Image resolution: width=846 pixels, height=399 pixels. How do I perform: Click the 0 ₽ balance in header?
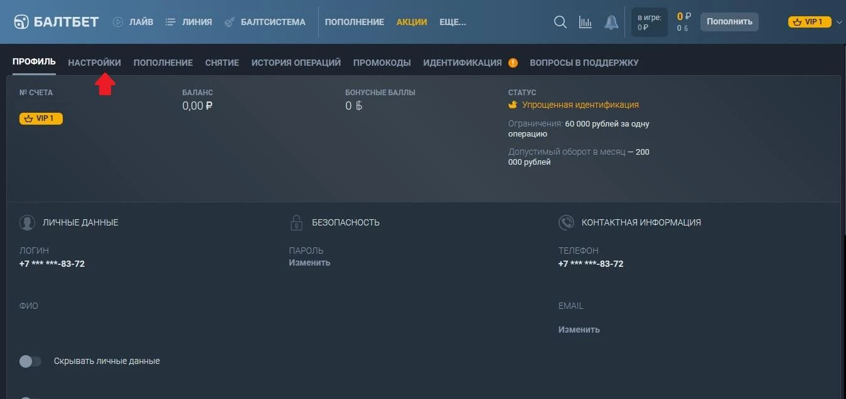pos(684,17)
